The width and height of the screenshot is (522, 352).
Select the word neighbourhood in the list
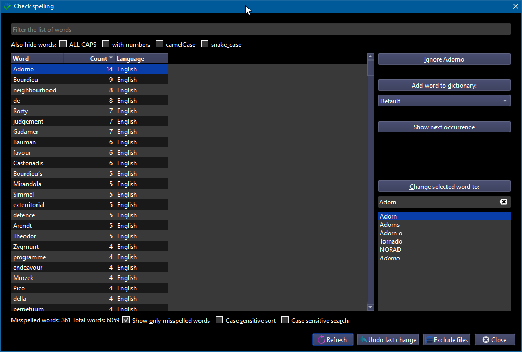tap(90, 90)
